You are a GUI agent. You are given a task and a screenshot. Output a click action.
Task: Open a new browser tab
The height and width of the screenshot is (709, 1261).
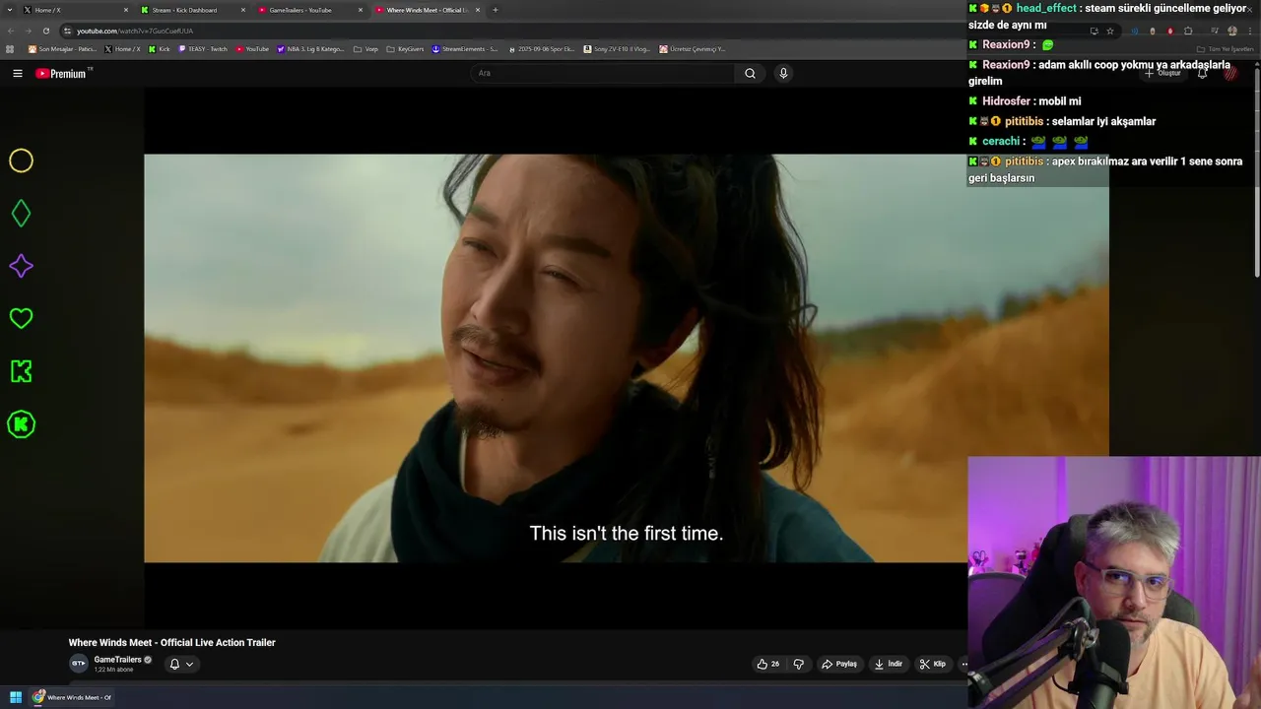[x=495, y=10]
